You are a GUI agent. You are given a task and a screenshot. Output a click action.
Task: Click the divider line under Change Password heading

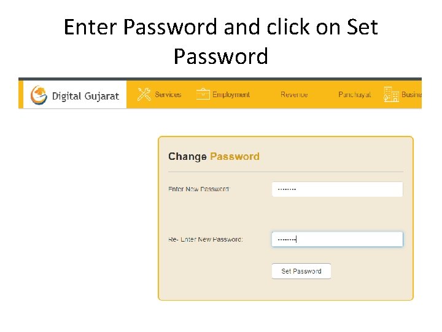click(285, 172)
